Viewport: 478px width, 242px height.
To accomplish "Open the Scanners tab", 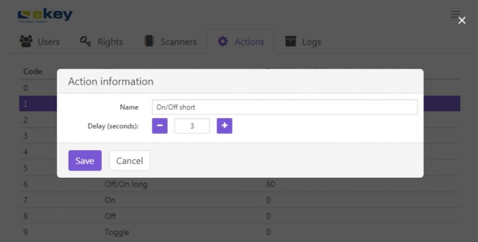I will [x=170, y=41].
